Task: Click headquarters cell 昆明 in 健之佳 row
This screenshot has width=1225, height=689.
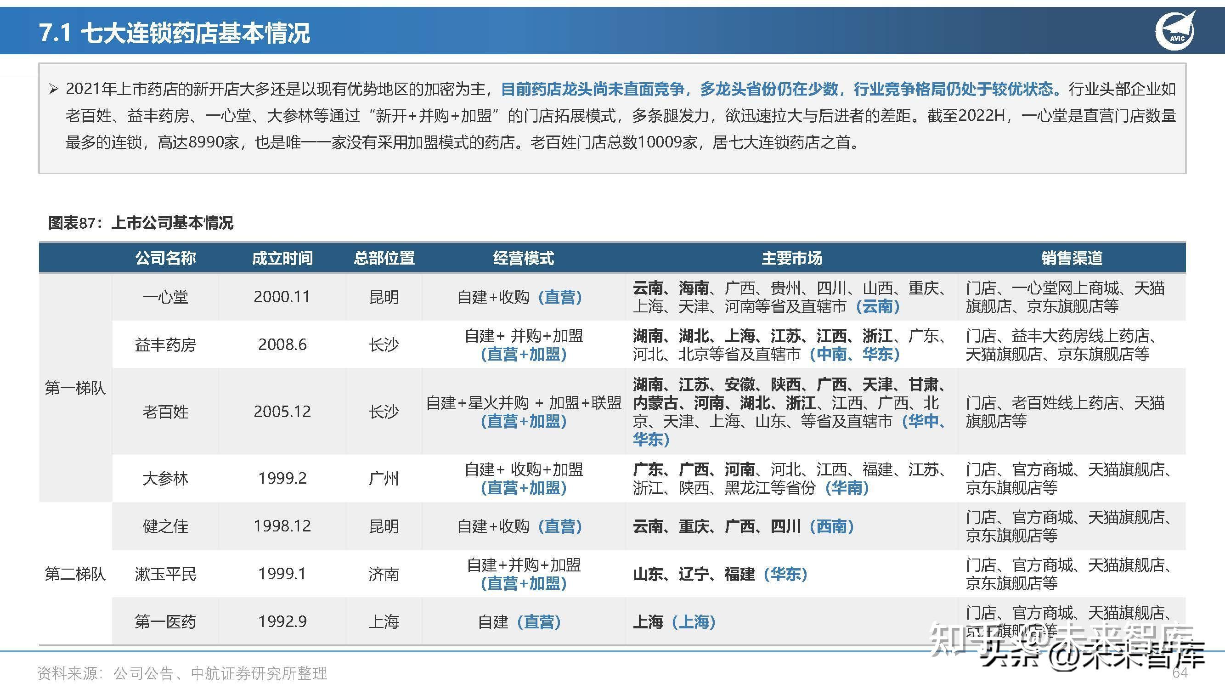Action: coord(384,526)
